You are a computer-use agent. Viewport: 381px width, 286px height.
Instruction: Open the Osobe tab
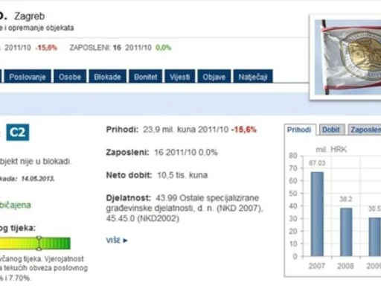pyautogui.click(x=70, y=77)
